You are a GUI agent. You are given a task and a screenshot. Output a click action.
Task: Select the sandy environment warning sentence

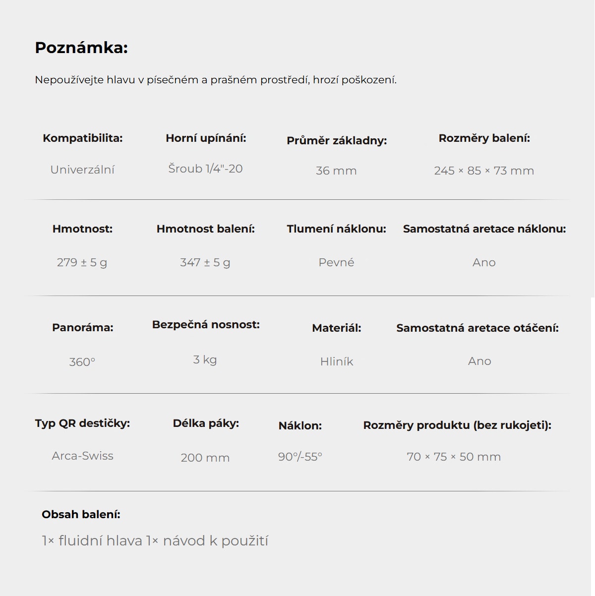(x=216, y=80)
